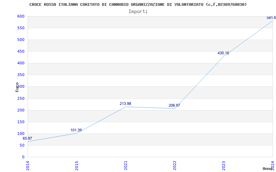Screen dimensions: 276x172
Task: Click y-axis value 400
Action: point(21,63)
